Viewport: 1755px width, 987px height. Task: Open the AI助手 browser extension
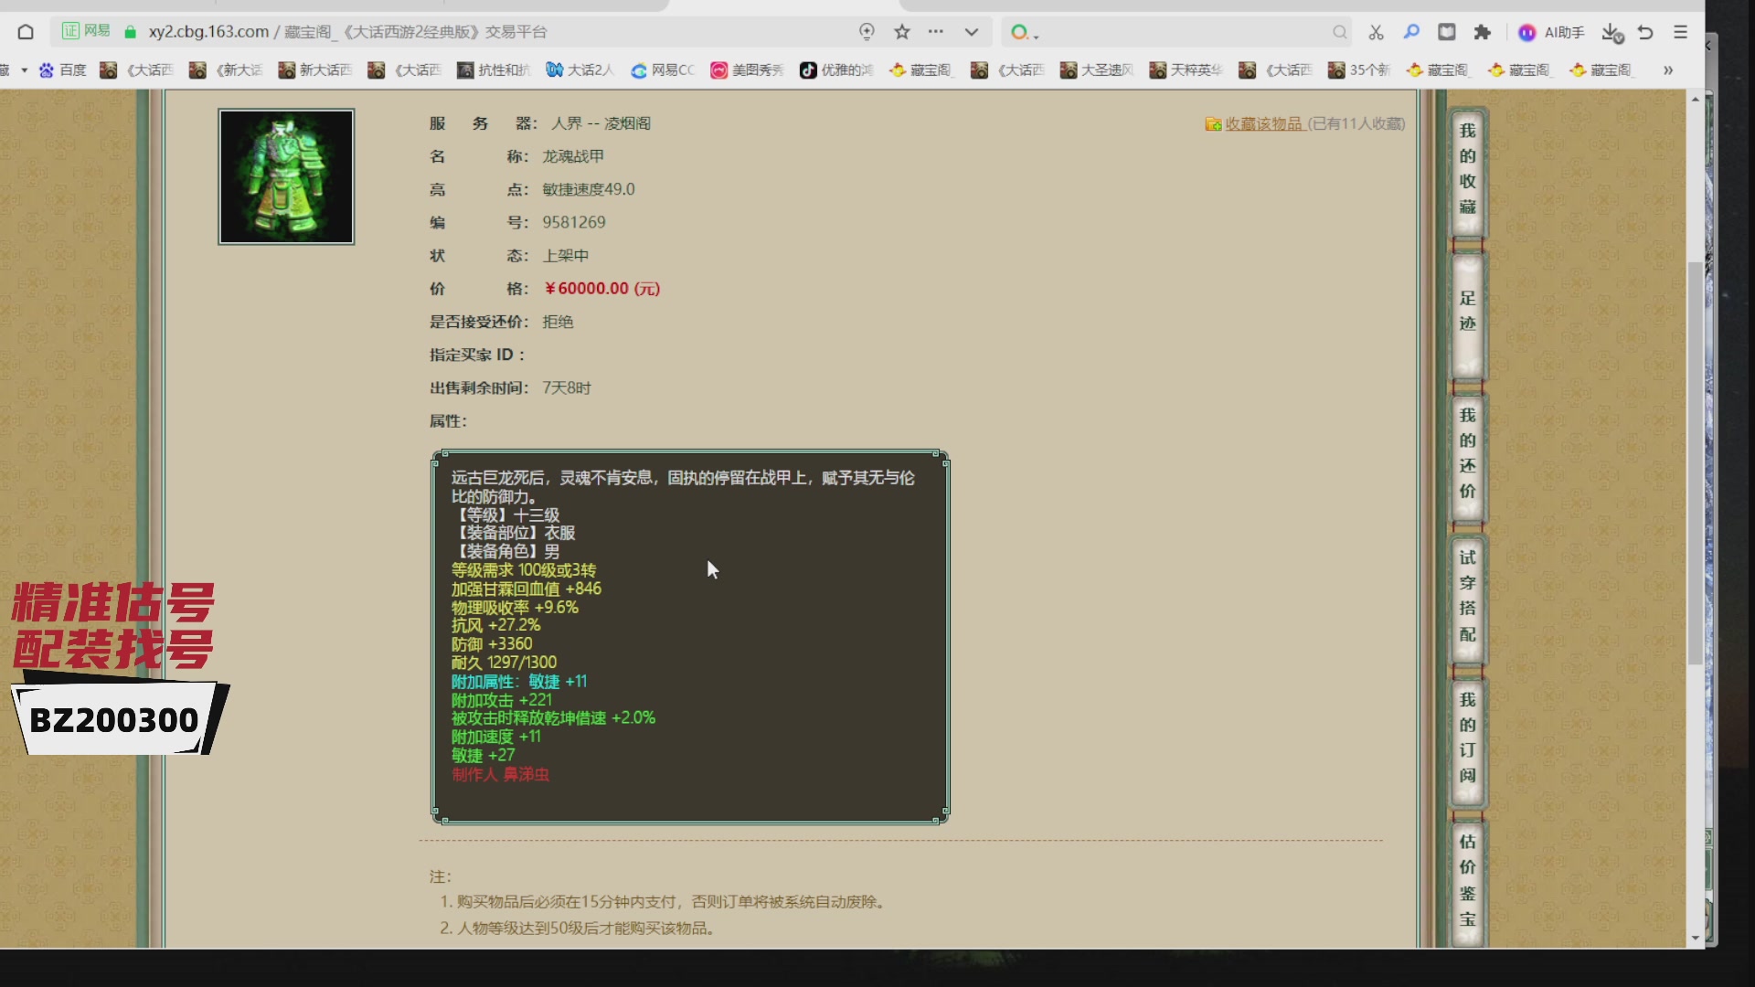click(x=1549, y=32)
